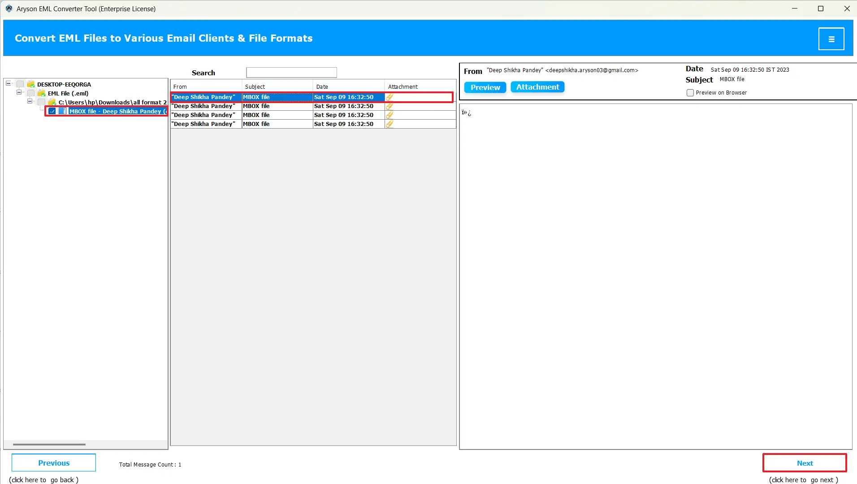Image resolution: width=857 pixels, height=484 pixels.
Task: Click inside the Search text field
Action: pos(291,72)
